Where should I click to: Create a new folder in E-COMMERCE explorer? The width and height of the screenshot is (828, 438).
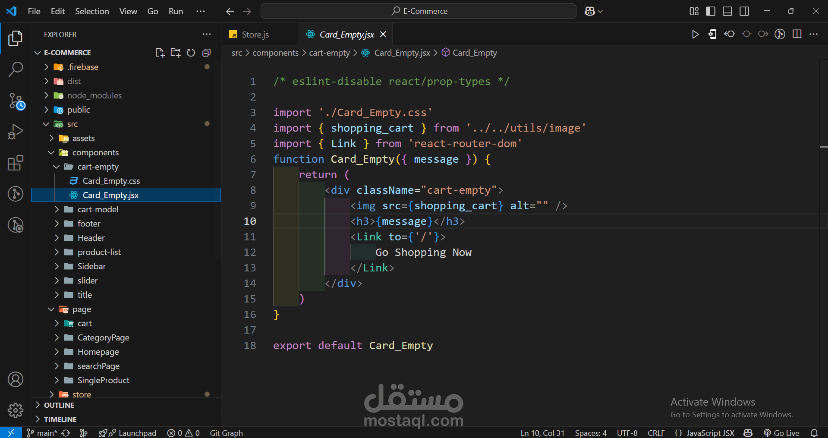176,53
